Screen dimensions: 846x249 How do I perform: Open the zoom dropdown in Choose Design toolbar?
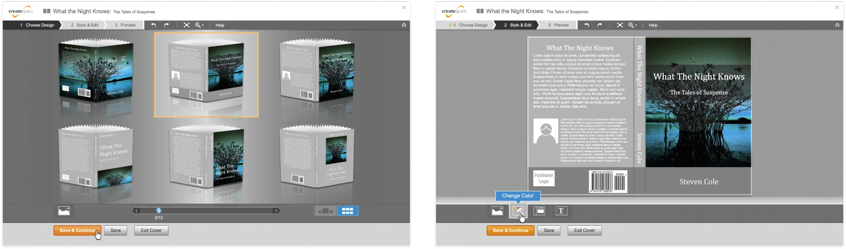[x=200, y=25]
